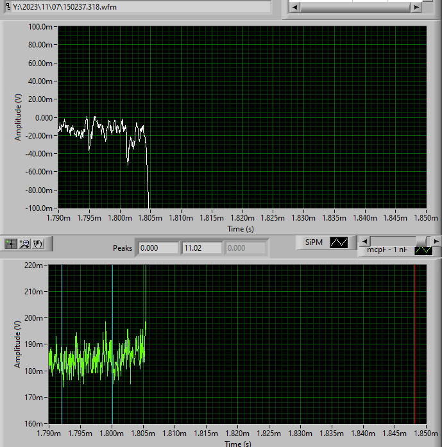Screen dimensions: 442x447
Task: Click the Peaks label
Action: [x=123, y=248]
